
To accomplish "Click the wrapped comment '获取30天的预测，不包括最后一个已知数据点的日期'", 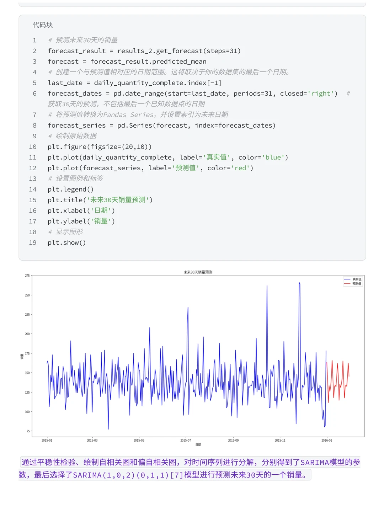I will tap(127, 104).
